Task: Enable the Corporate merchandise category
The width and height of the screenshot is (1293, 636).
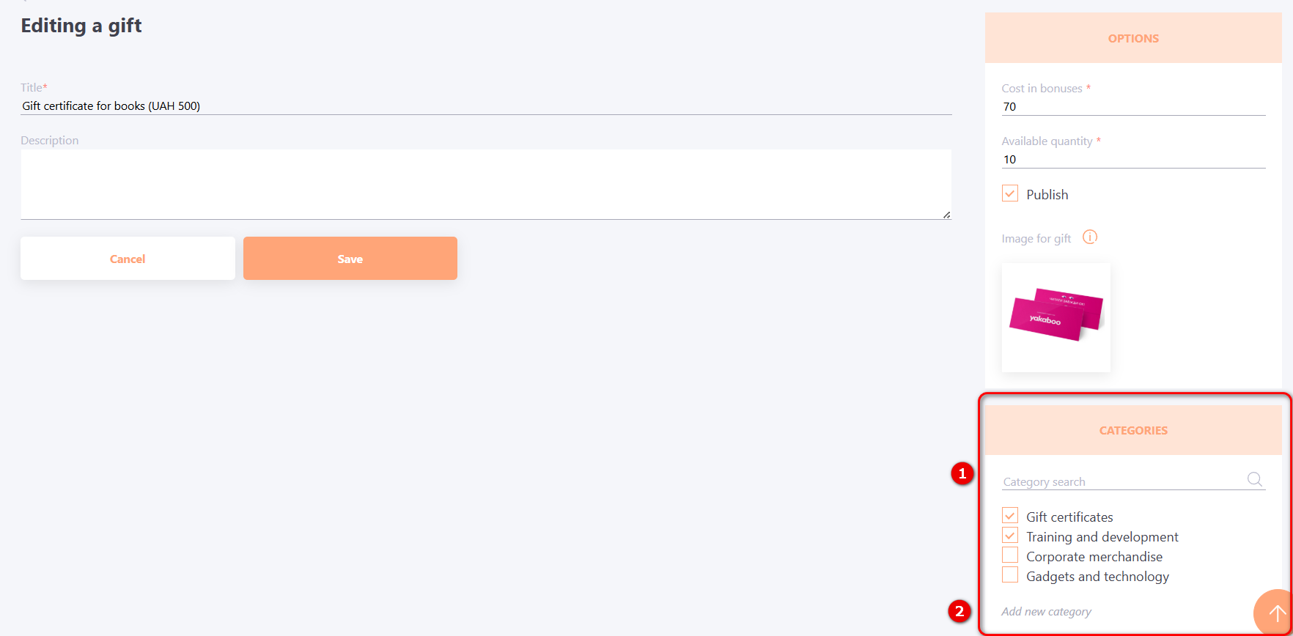Action: click(1010, 555)
